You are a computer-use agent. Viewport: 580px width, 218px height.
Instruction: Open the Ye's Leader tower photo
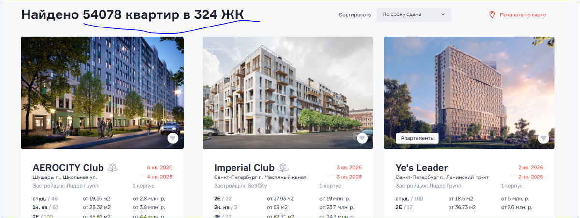pos(469,93)
